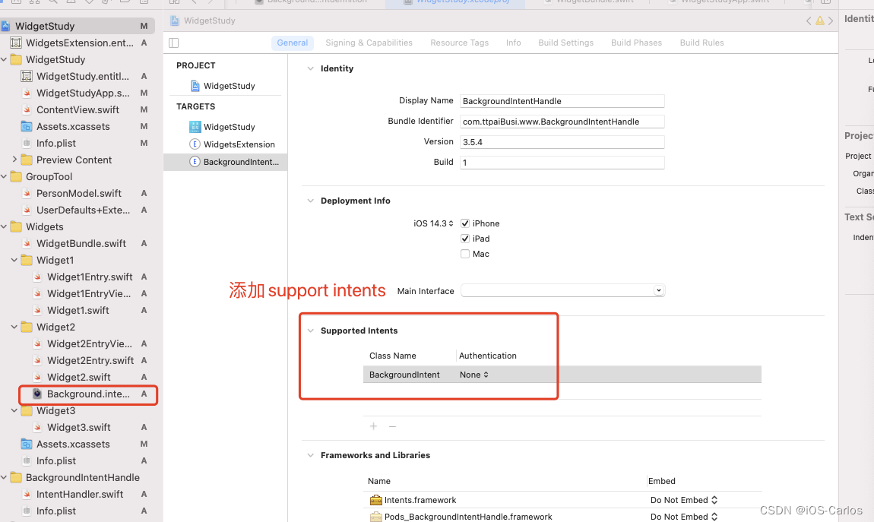Open the Build Settings tab

tap(565, 43)
